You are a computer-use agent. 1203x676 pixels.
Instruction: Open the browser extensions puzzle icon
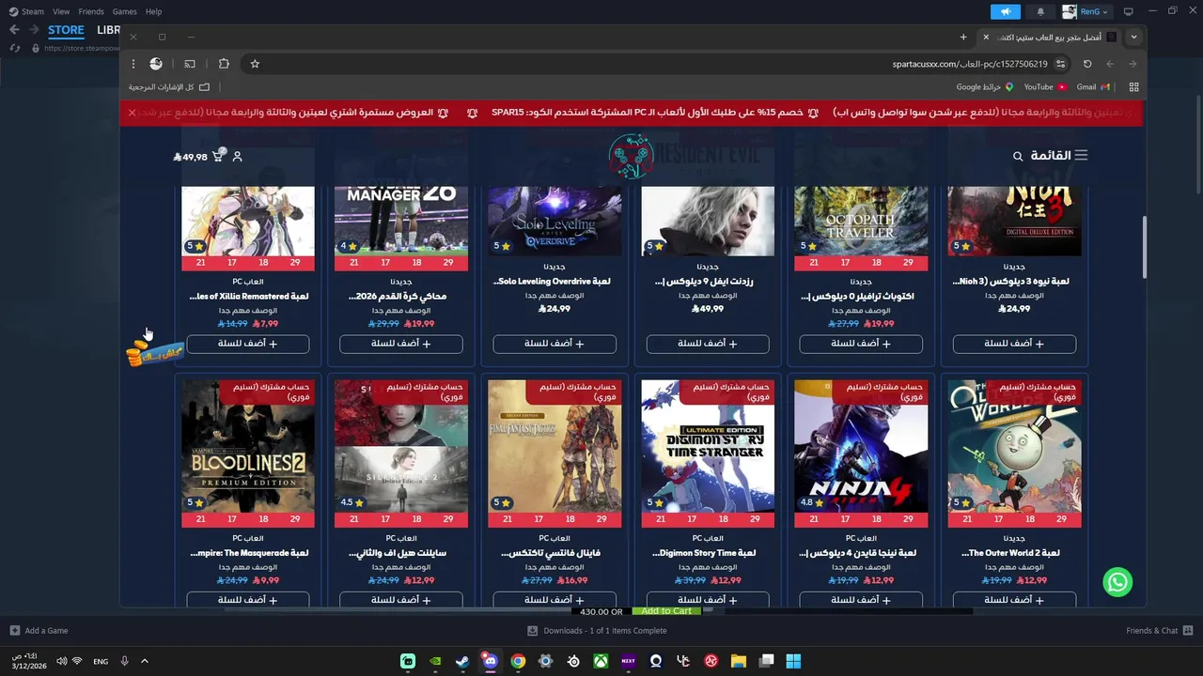tap(224, 64)
